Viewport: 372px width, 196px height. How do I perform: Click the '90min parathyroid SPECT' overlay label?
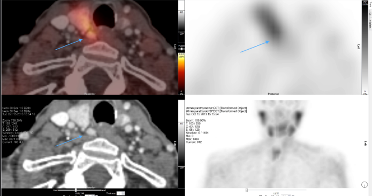click(216, 108)
